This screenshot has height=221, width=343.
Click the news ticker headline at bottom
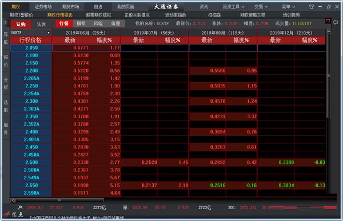pyautogui.click(x=77, y=218)
